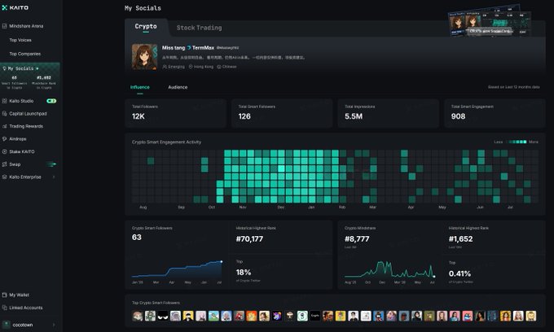Screen dimensions: 554x332
Task: Click the Crypto Smart Followers count 63
Action: 137,237
